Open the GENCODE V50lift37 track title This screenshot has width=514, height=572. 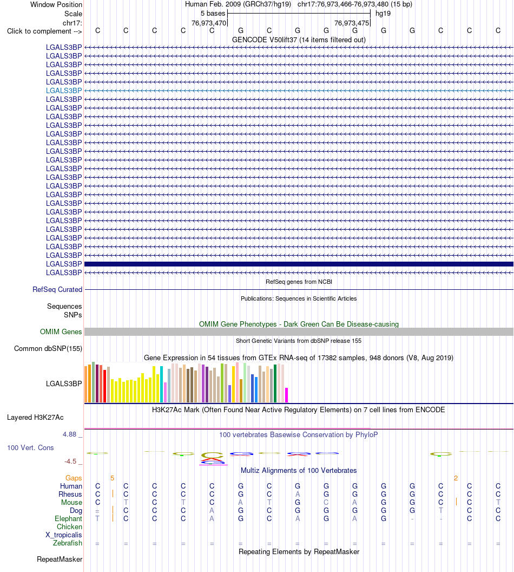coord(299,40)
